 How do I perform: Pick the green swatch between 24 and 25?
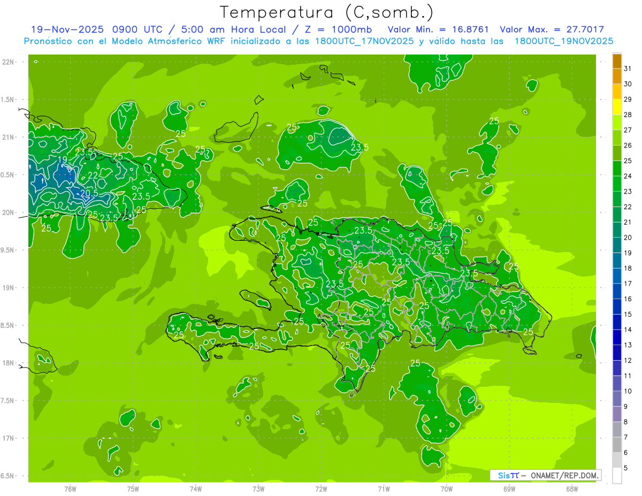click(617, 169)
